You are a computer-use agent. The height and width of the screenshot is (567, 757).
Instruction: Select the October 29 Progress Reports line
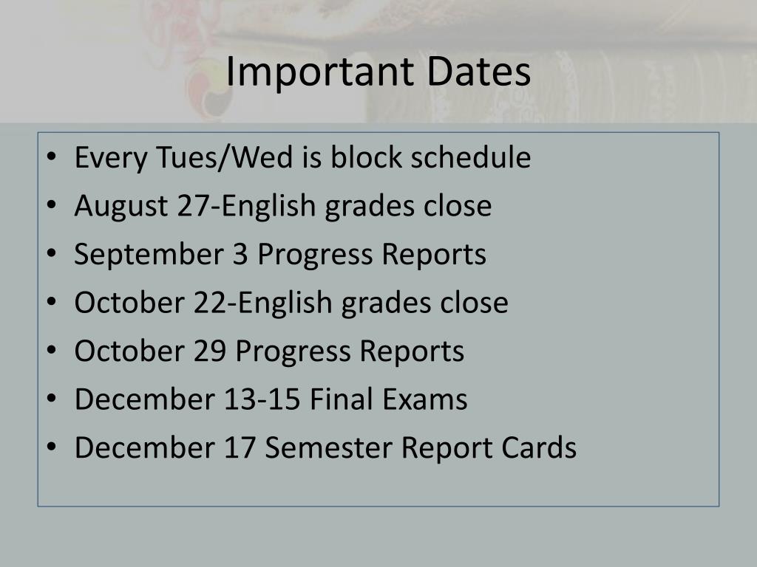(269, 351)
